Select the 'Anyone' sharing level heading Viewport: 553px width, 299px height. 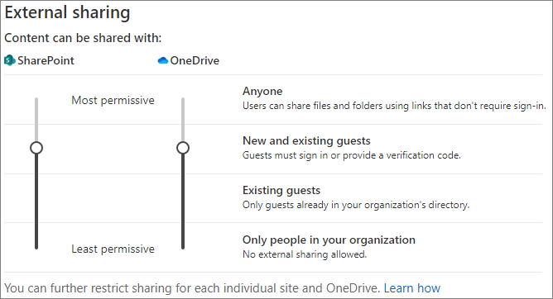click(x=262, y=91)
